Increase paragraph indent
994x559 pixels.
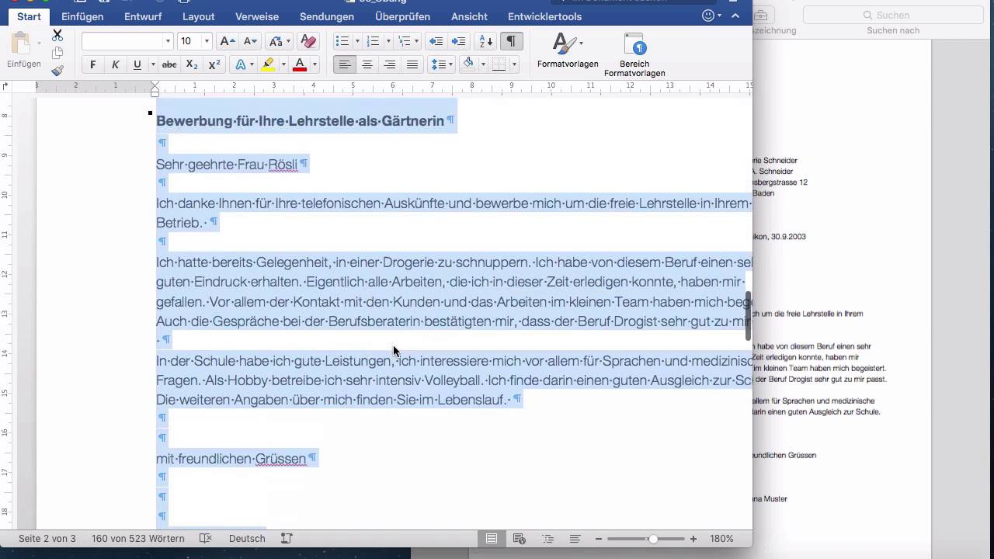click(459, 41)
